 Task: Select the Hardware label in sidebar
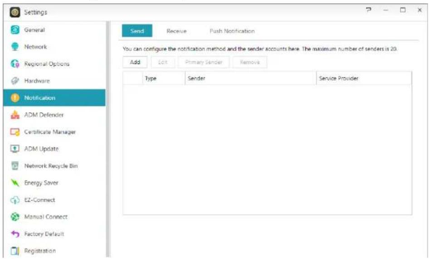click(37, 81)
